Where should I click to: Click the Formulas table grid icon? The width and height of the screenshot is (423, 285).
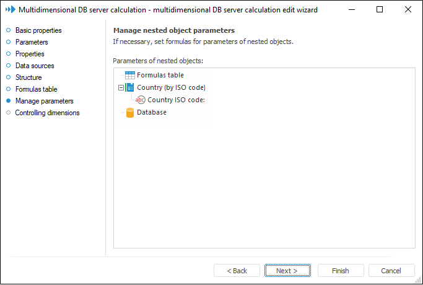pyautogui.click(x=130, y=75)
